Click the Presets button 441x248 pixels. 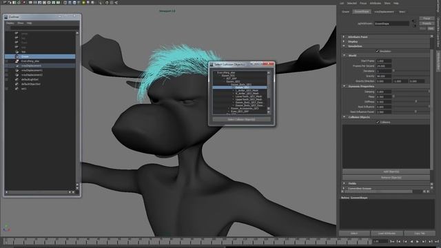(x=427, y=23)
